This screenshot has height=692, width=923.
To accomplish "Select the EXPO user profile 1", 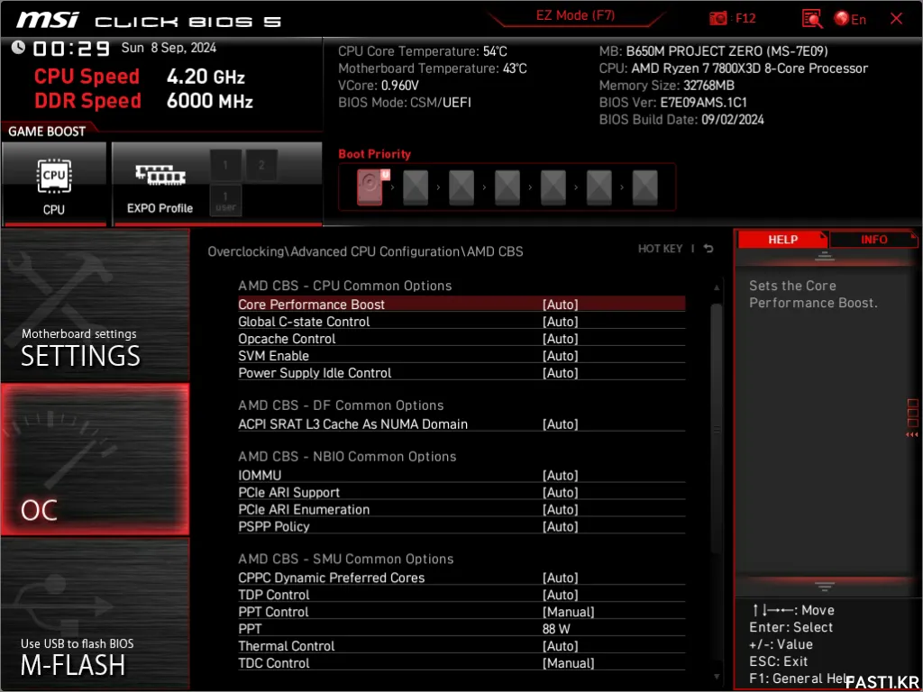I will click(x=225, y=200).
